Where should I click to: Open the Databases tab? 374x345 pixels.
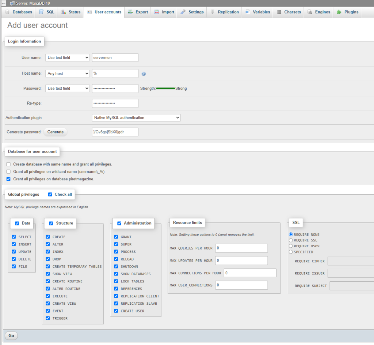[x=19, y=12]
